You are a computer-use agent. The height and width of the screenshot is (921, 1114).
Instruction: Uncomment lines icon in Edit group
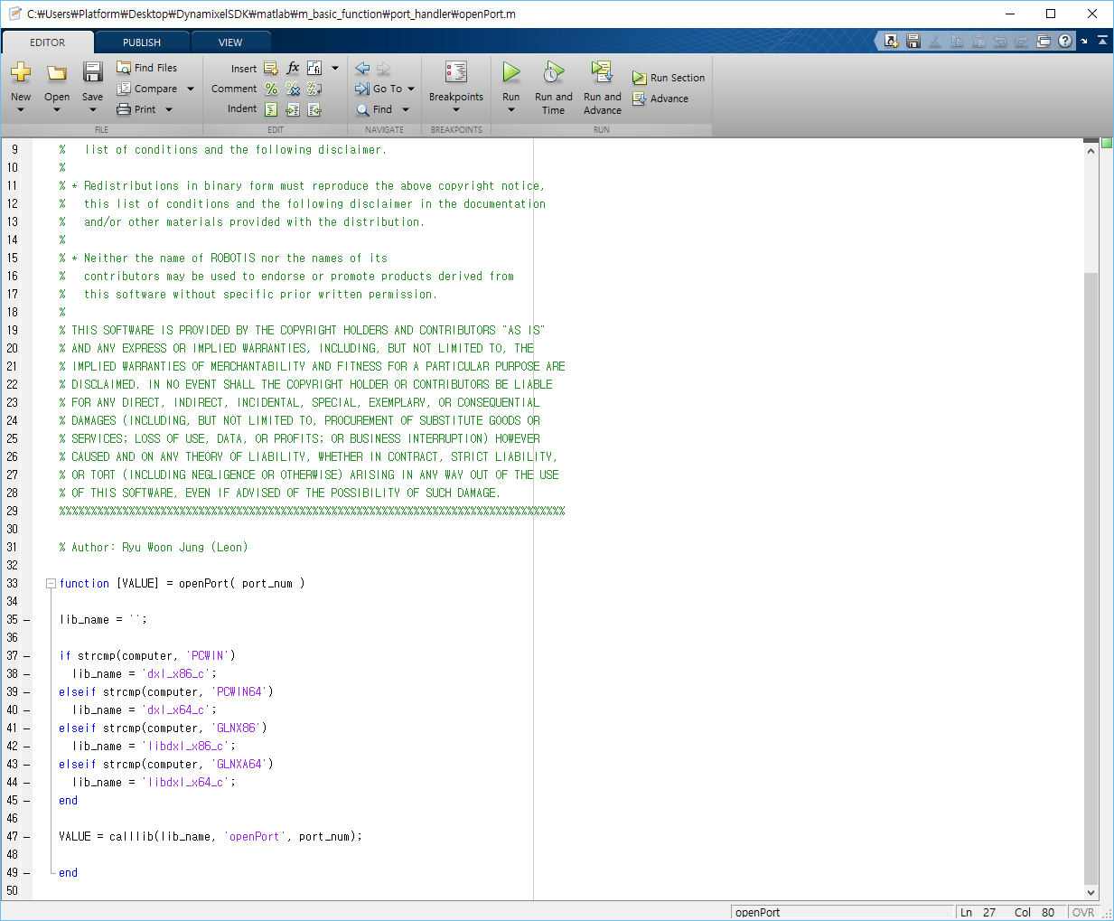click(x=293, y=89)
